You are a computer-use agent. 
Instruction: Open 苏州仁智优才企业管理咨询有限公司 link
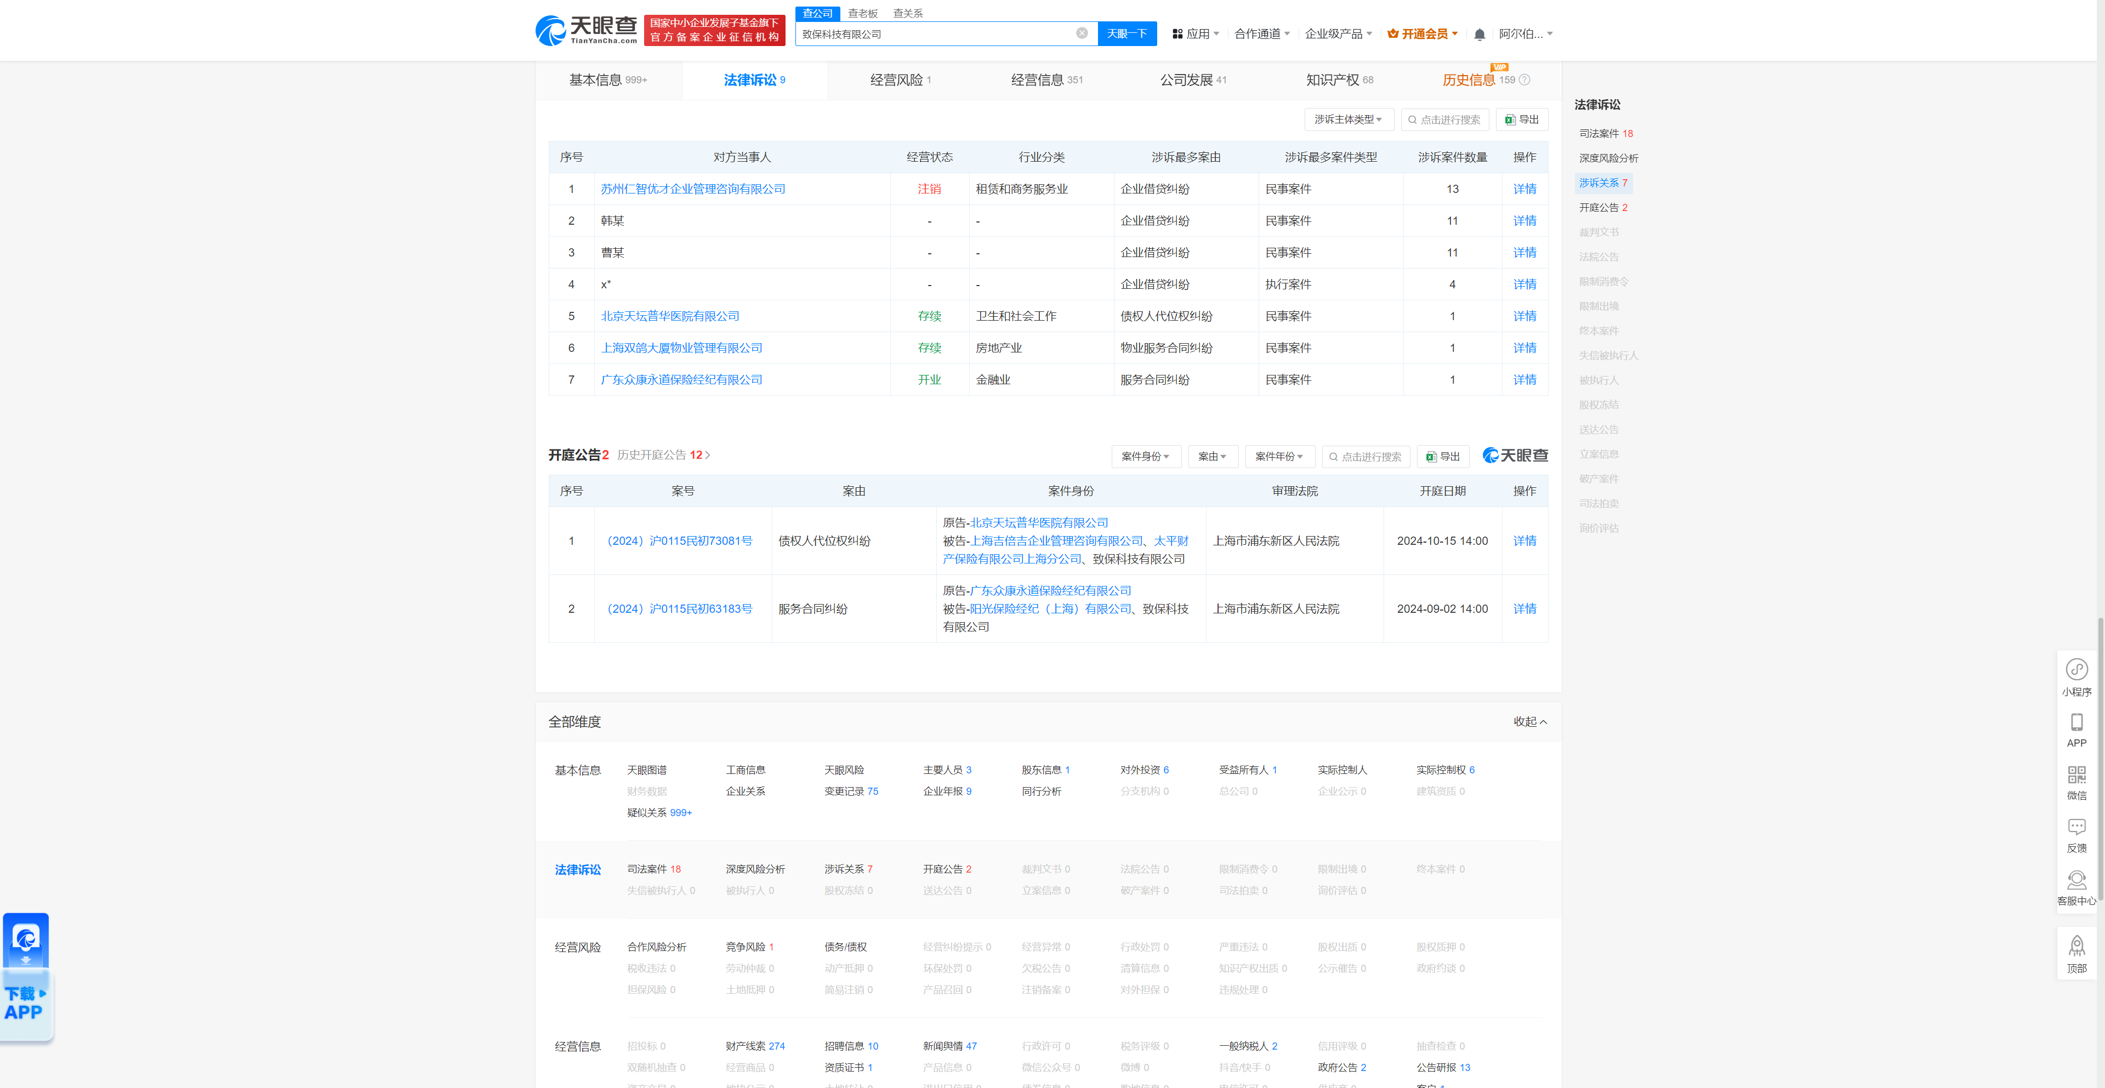[693, 190]
